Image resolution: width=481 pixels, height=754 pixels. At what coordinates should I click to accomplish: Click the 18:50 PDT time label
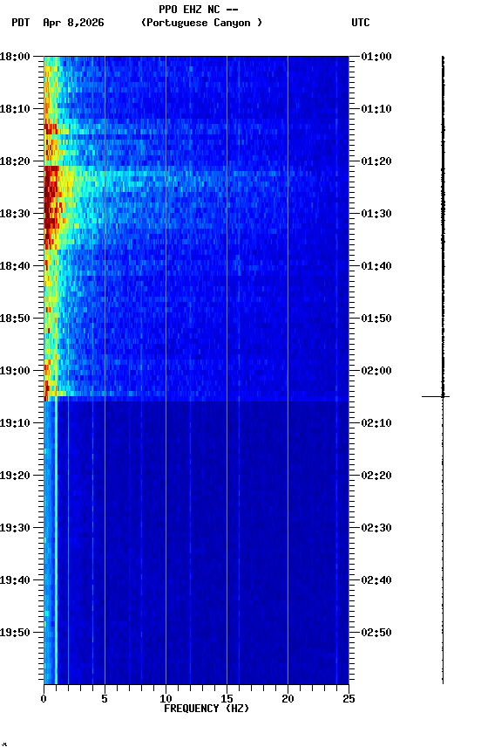pos(15,319)
